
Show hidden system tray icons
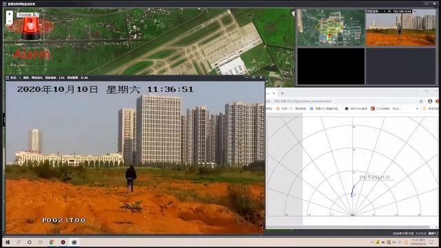pos(372,242)
